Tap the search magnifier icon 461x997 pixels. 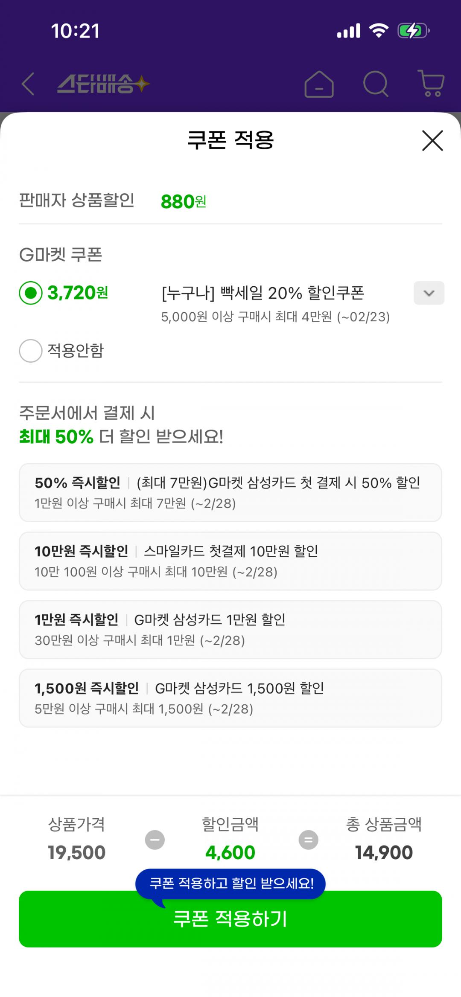click(376, 84)
